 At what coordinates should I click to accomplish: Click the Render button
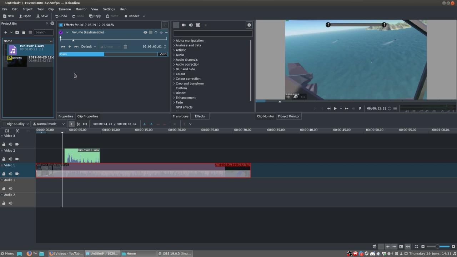coord(131,16)
